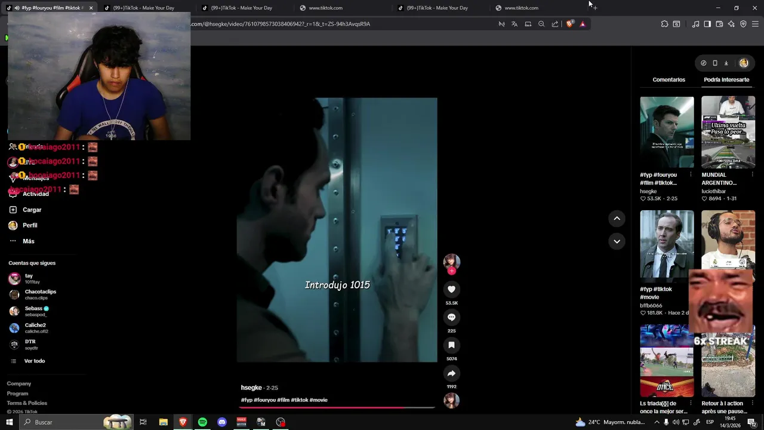Open options menu on MUNDIAL ARGENTINO video
Image resolution: width=764 pixels, height=430 pixels.
752,175
